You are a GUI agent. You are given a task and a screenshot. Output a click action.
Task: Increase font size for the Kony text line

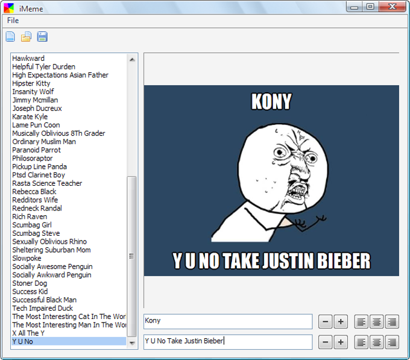[x=341, y=321]
